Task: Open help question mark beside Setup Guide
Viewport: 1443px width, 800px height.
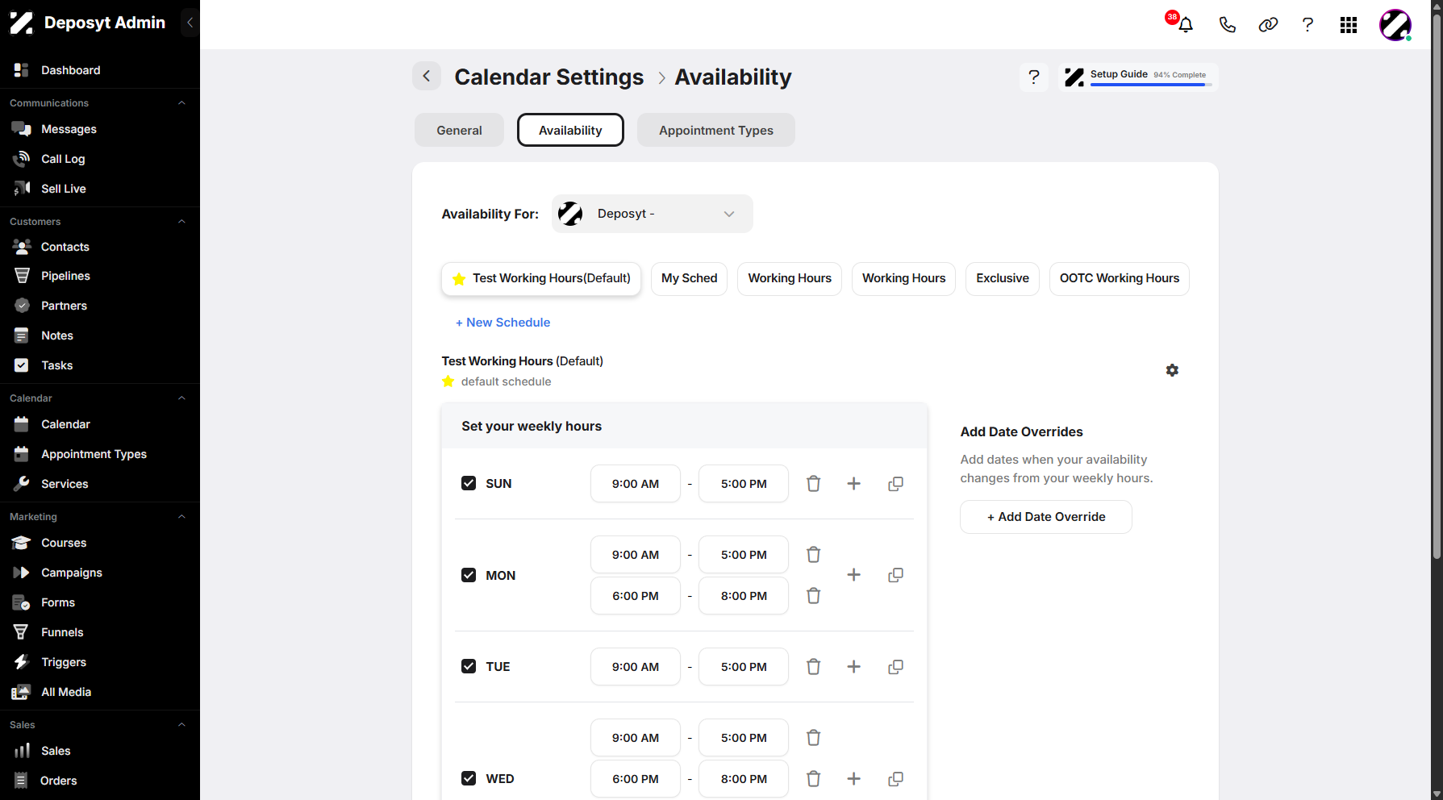Action: 1034,77
